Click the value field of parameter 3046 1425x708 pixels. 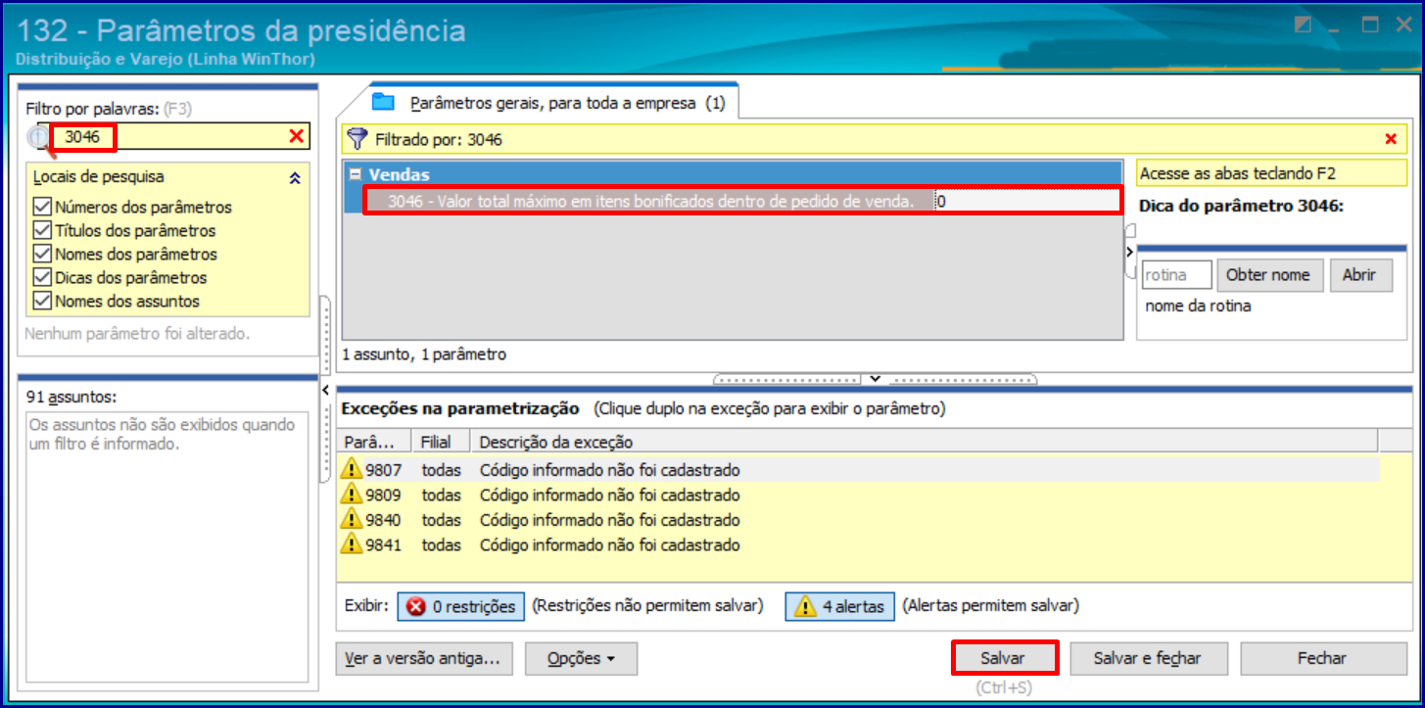1026,202
